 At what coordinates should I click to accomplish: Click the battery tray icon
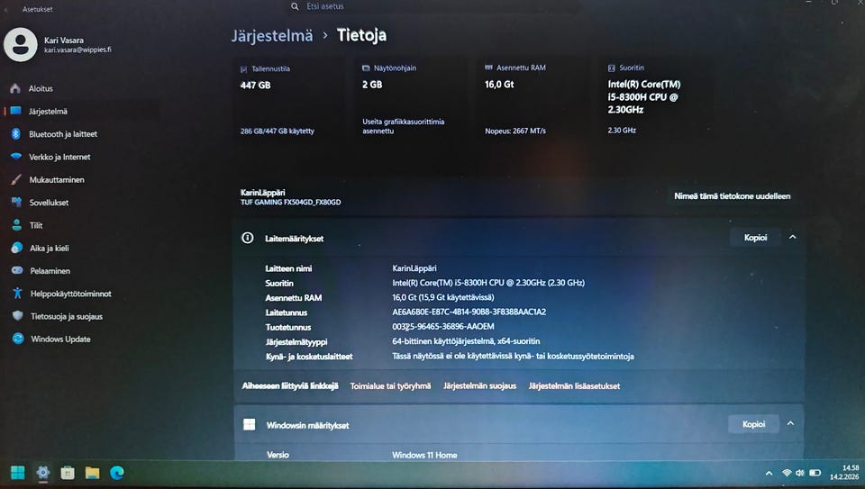pos(815,473)
